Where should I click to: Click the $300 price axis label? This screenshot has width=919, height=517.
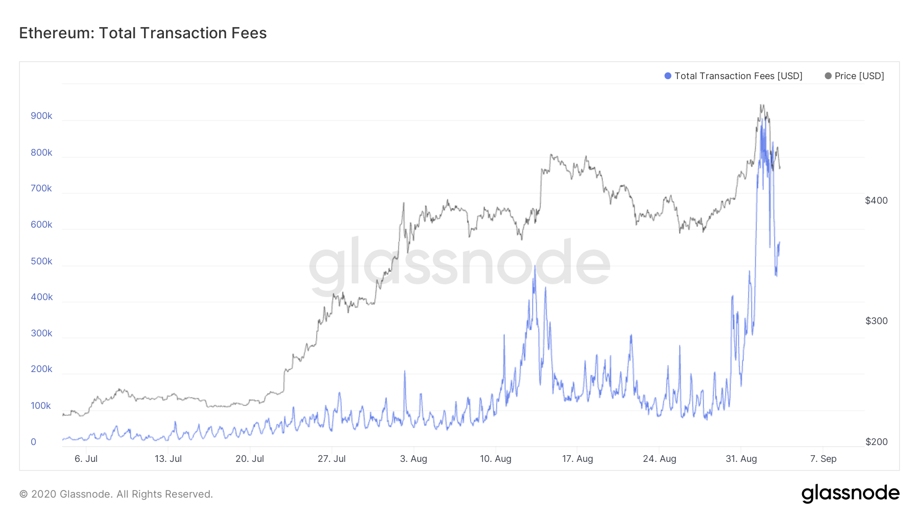click(x=876, y=321)
